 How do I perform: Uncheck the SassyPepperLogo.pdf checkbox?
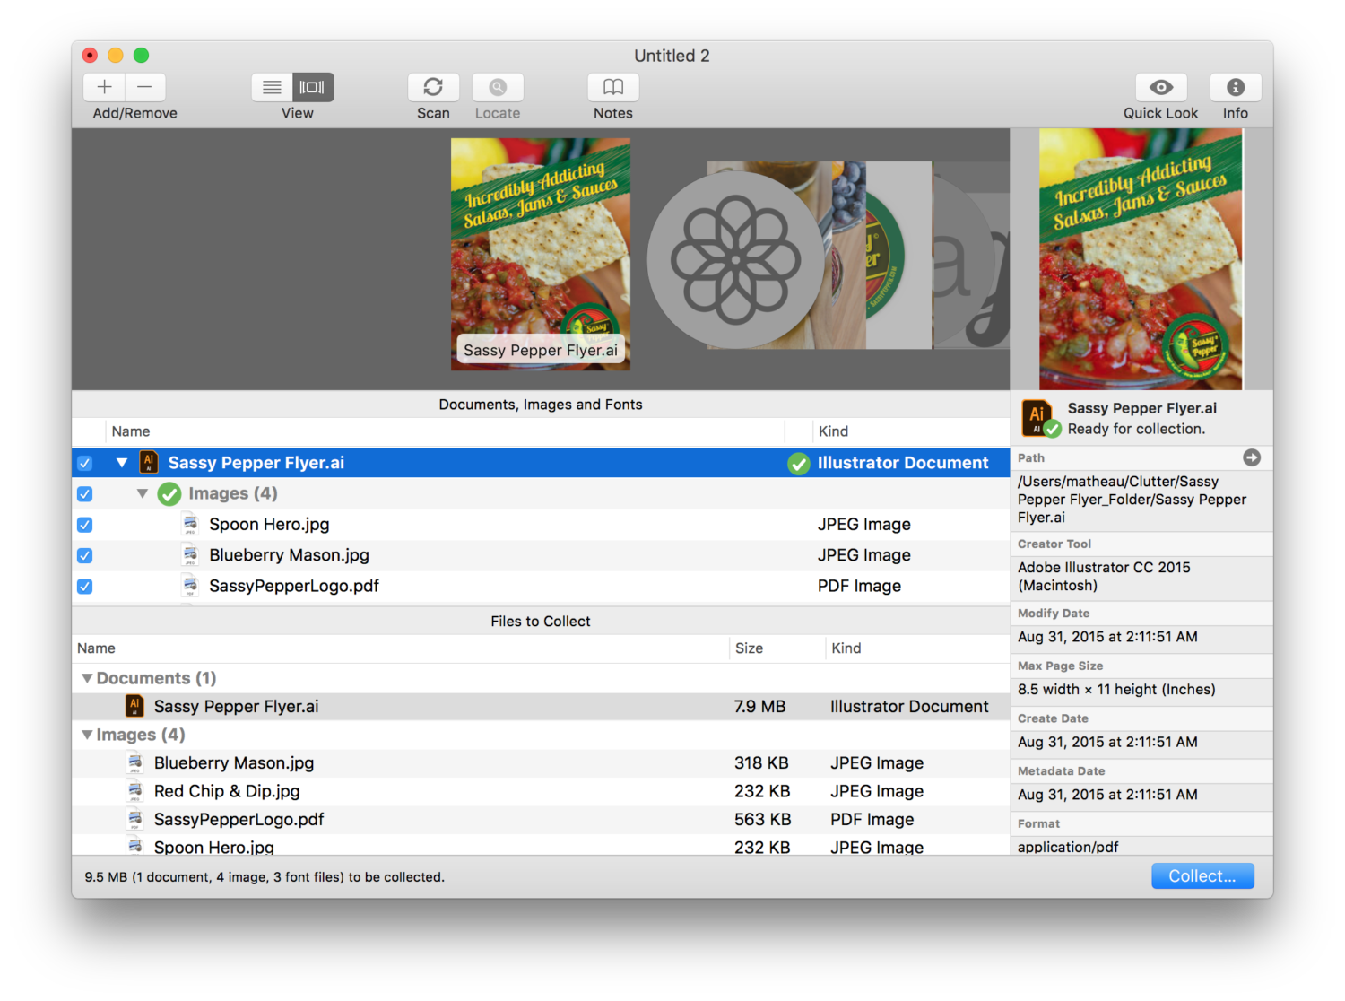tap(84, 587)
